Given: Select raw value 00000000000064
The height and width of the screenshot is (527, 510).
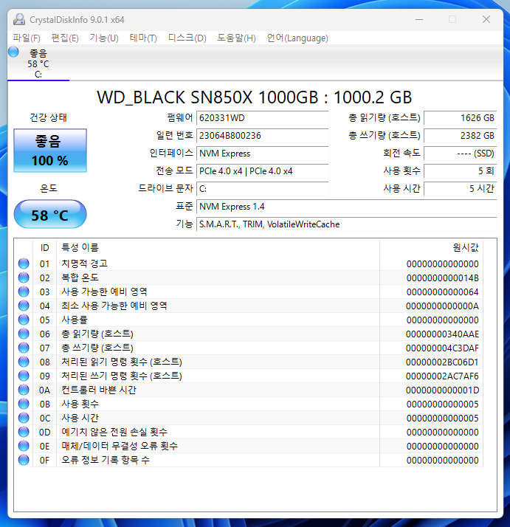Looking at the screenshot, I should pos(442,292).
